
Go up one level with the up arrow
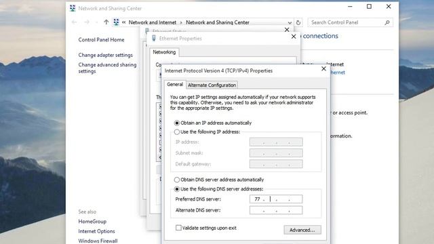(106, 22)
